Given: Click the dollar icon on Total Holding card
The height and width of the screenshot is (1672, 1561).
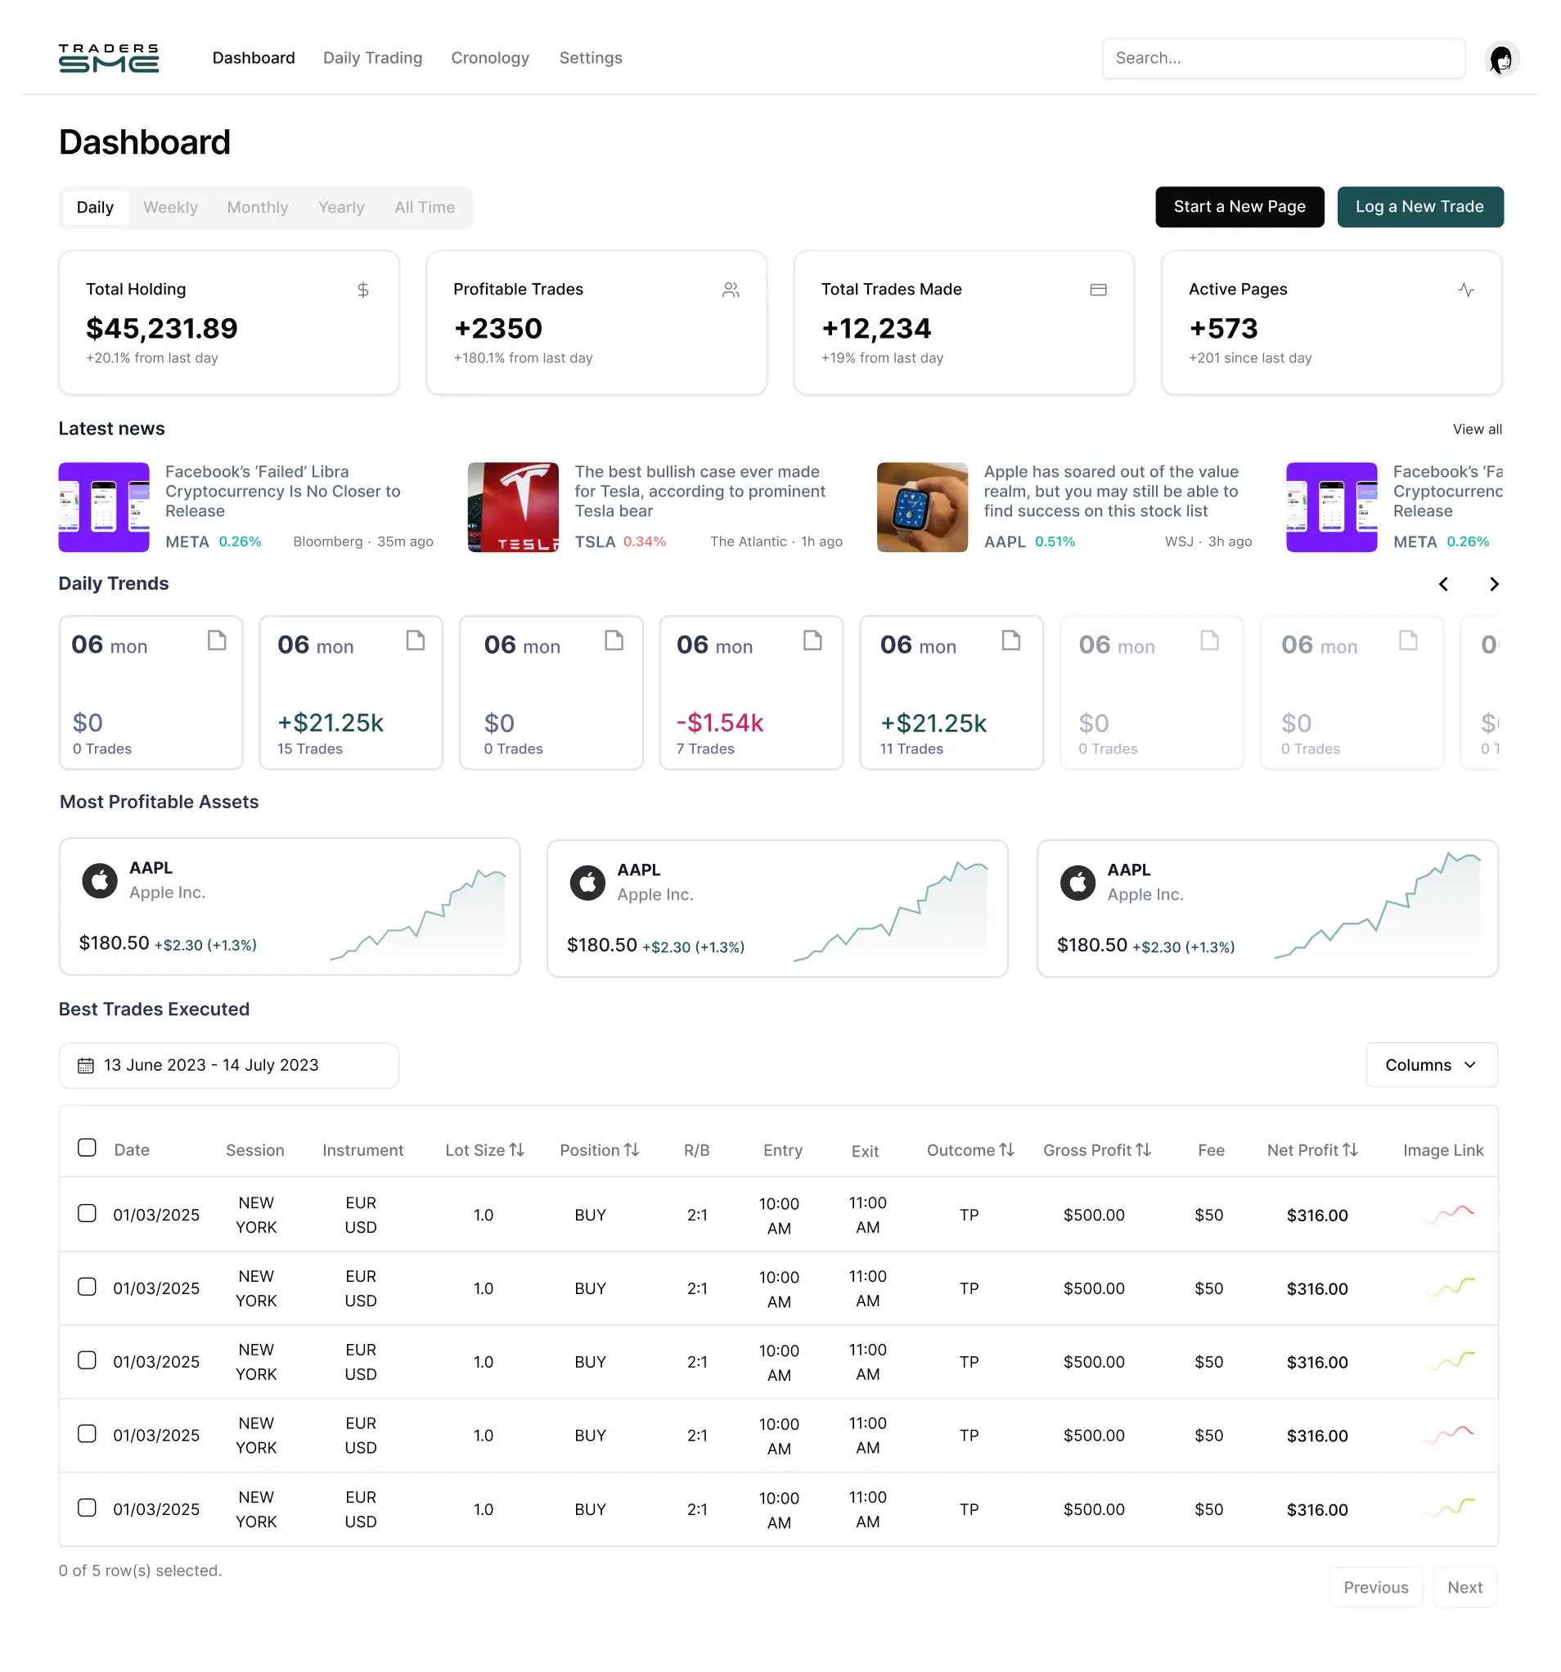Looking at the screenshot, I should point(363,290).
